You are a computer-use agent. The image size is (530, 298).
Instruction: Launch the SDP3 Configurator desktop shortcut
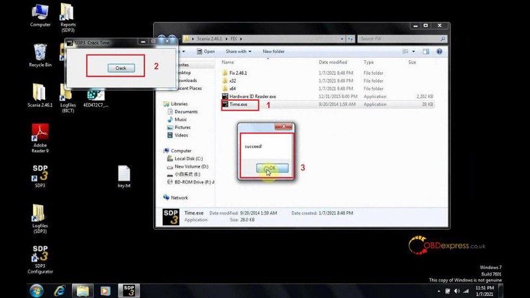pos(40,259)
